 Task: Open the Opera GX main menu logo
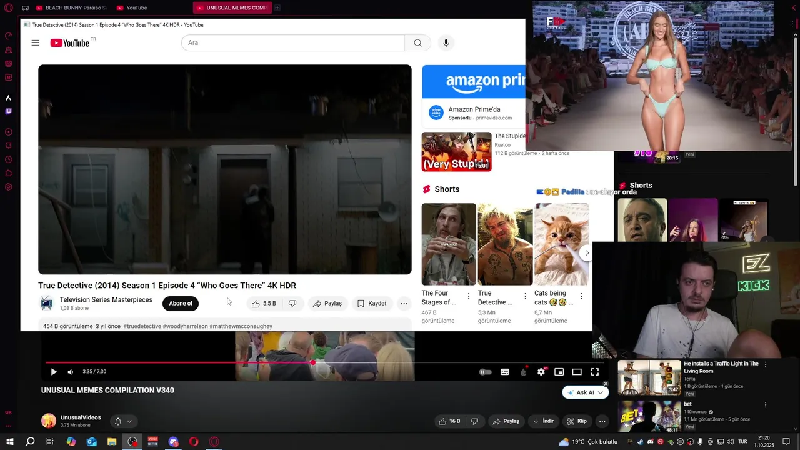[x=8, y=8]
